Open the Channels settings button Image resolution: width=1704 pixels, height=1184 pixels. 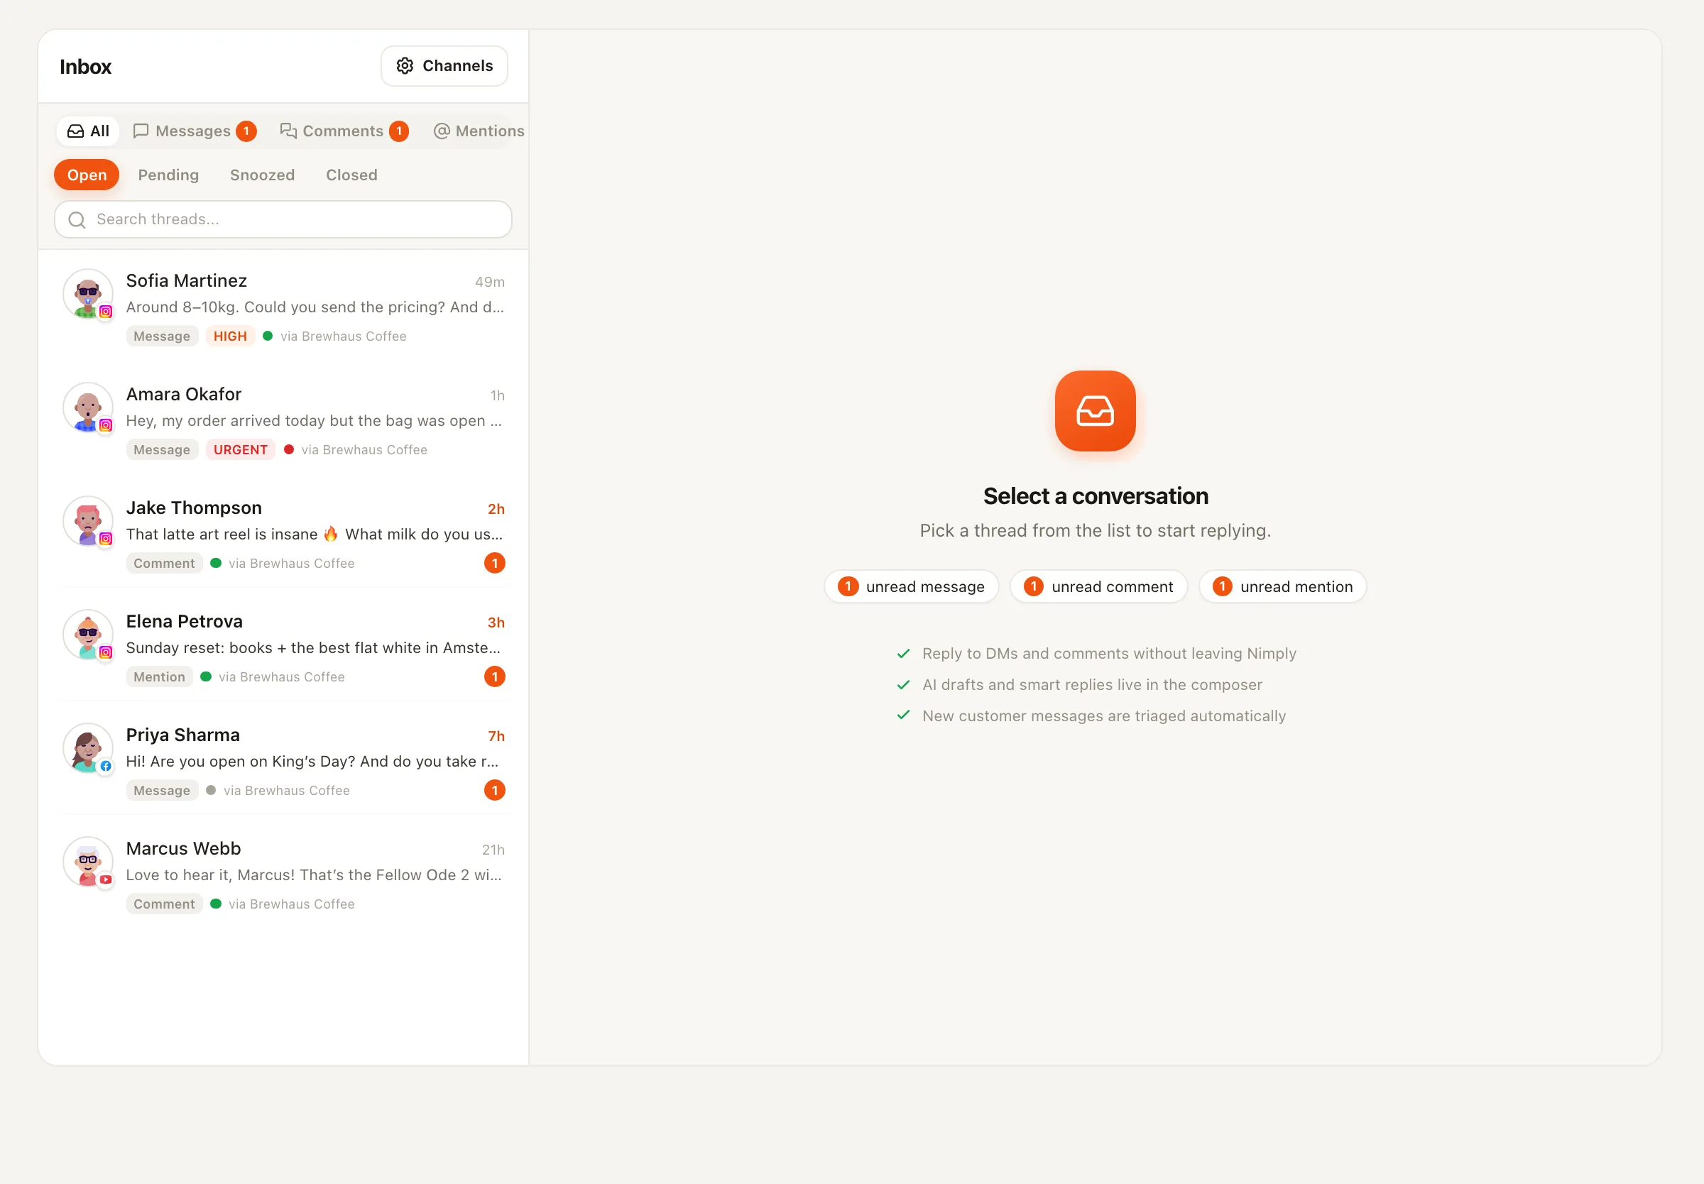click(444, 66)
